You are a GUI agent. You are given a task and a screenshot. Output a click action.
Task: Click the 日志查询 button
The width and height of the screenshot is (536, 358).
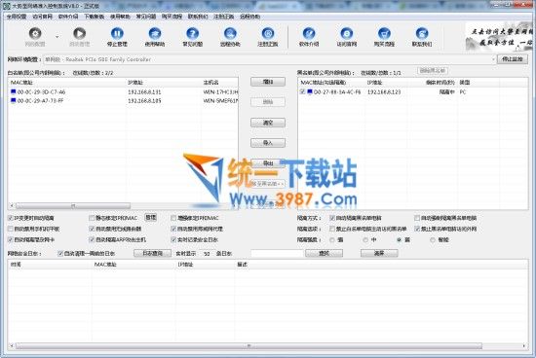click(x=152, y=253)
